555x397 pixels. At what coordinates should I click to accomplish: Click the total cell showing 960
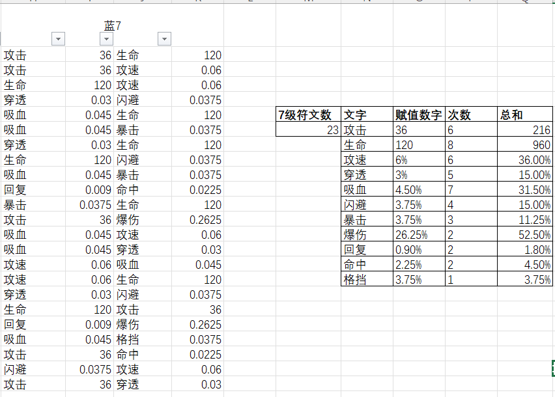[x=525, y=144]
